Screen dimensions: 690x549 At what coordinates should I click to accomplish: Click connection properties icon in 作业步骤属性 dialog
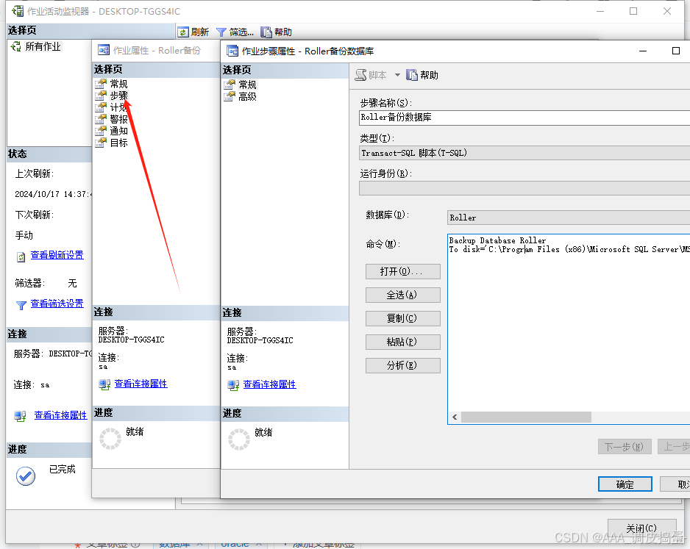point(233,386)
